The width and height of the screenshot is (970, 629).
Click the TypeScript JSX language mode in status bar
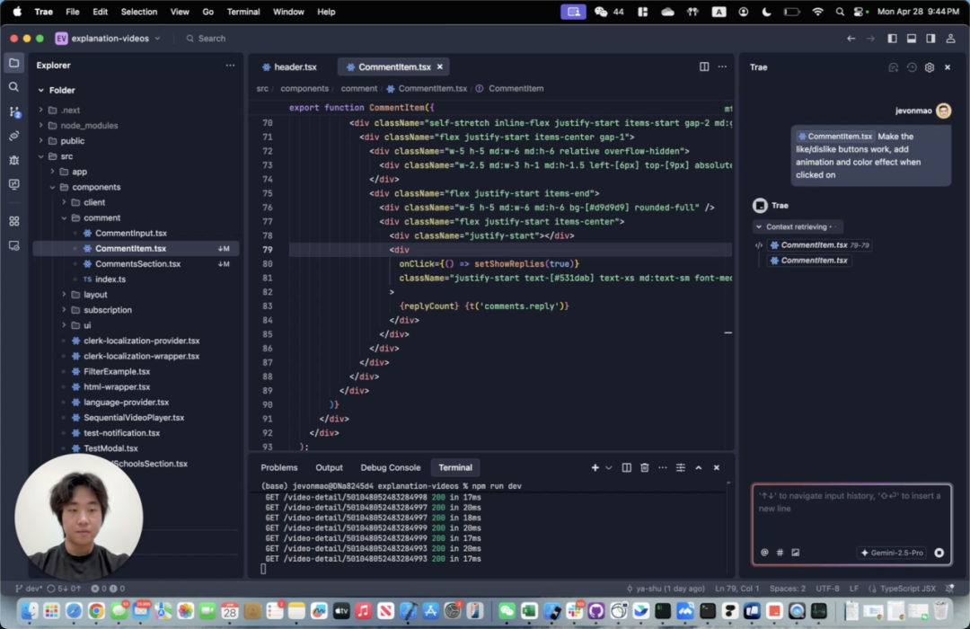(x=907, y=589)
